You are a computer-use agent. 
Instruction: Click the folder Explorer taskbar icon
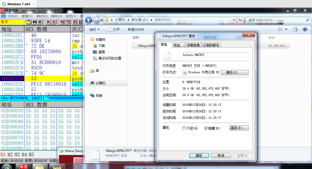pyautogui.click(x=40, y=167)
